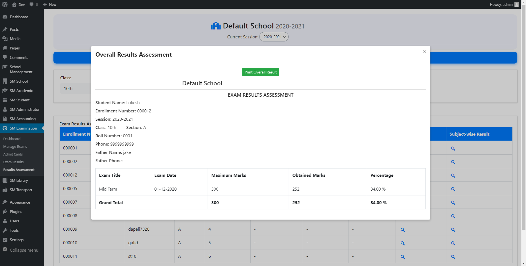Open Manage Exams submenu item
Viewport: 526px width, 266px height.
[15, 147]
